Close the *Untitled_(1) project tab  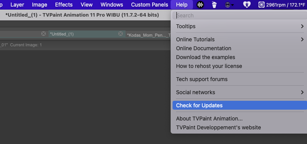(121, 34)
